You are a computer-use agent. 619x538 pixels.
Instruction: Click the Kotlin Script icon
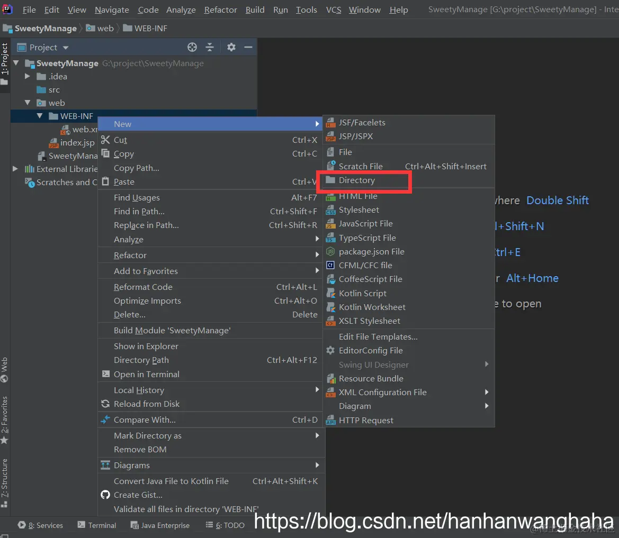(x=330, y=293)
